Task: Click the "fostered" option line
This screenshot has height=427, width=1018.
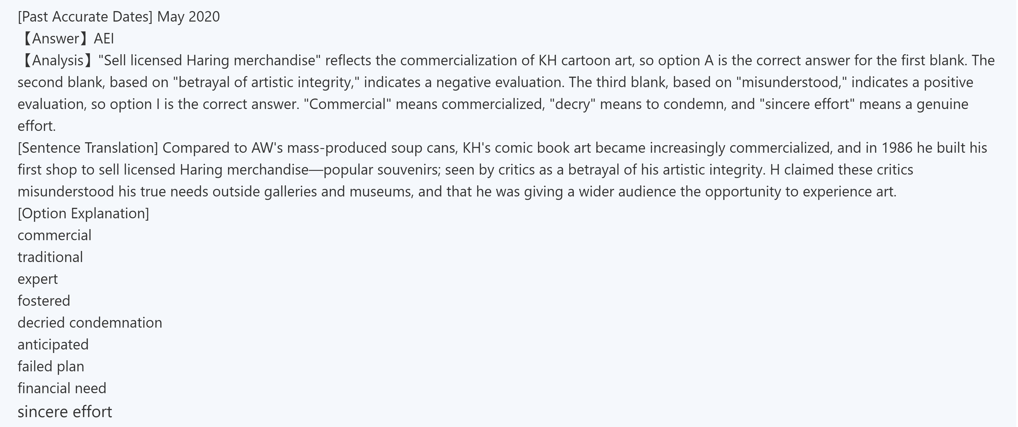Action: point(44,301)
